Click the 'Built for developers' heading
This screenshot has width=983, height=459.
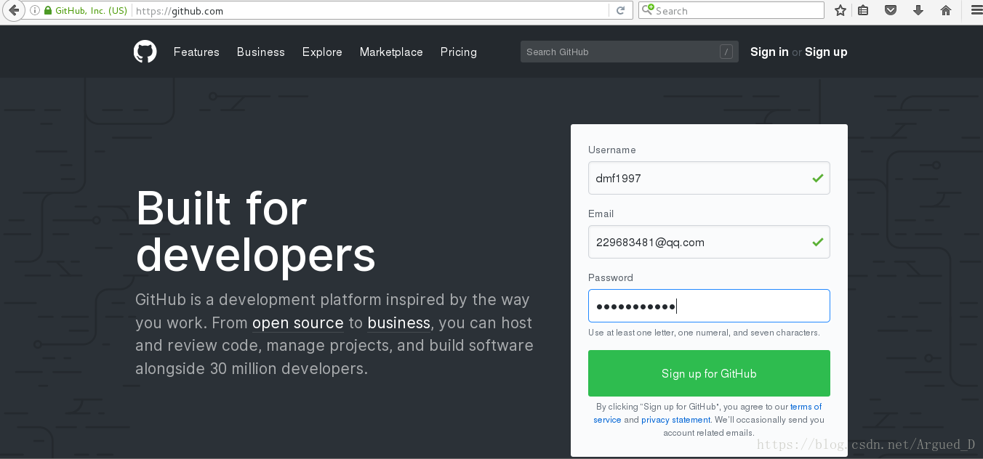(256, 231)
